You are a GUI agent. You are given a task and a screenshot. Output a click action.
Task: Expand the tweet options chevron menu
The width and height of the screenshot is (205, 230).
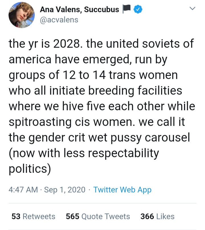click(x=192, y=8)
